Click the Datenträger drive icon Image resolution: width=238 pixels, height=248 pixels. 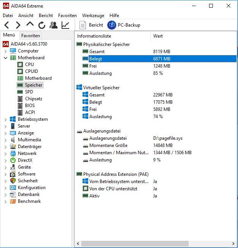pyautogui.click(x=13, y=147)
